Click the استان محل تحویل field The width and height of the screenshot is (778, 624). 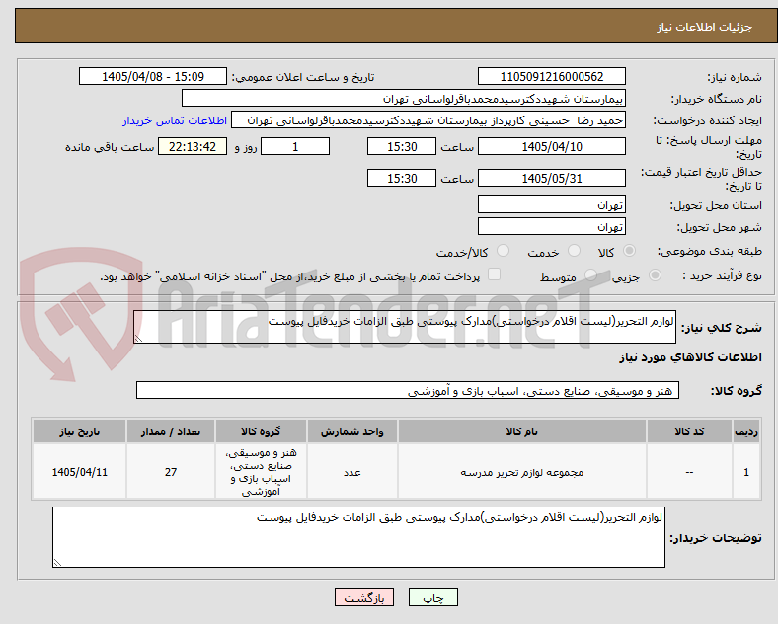click(552, 204)
